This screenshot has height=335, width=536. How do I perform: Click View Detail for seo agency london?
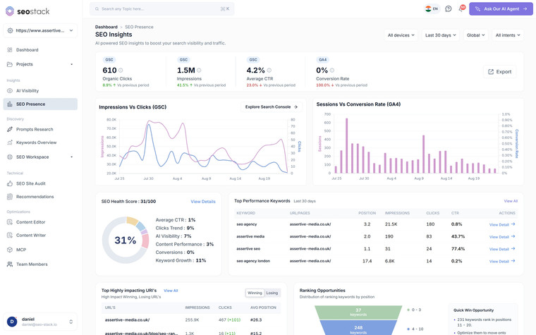pos(502,262)
